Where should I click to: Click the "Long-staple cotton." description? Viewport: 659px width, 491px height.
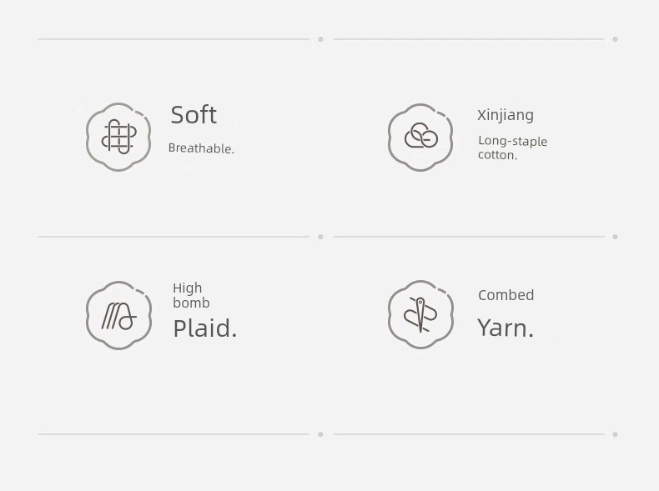(512, 148)
